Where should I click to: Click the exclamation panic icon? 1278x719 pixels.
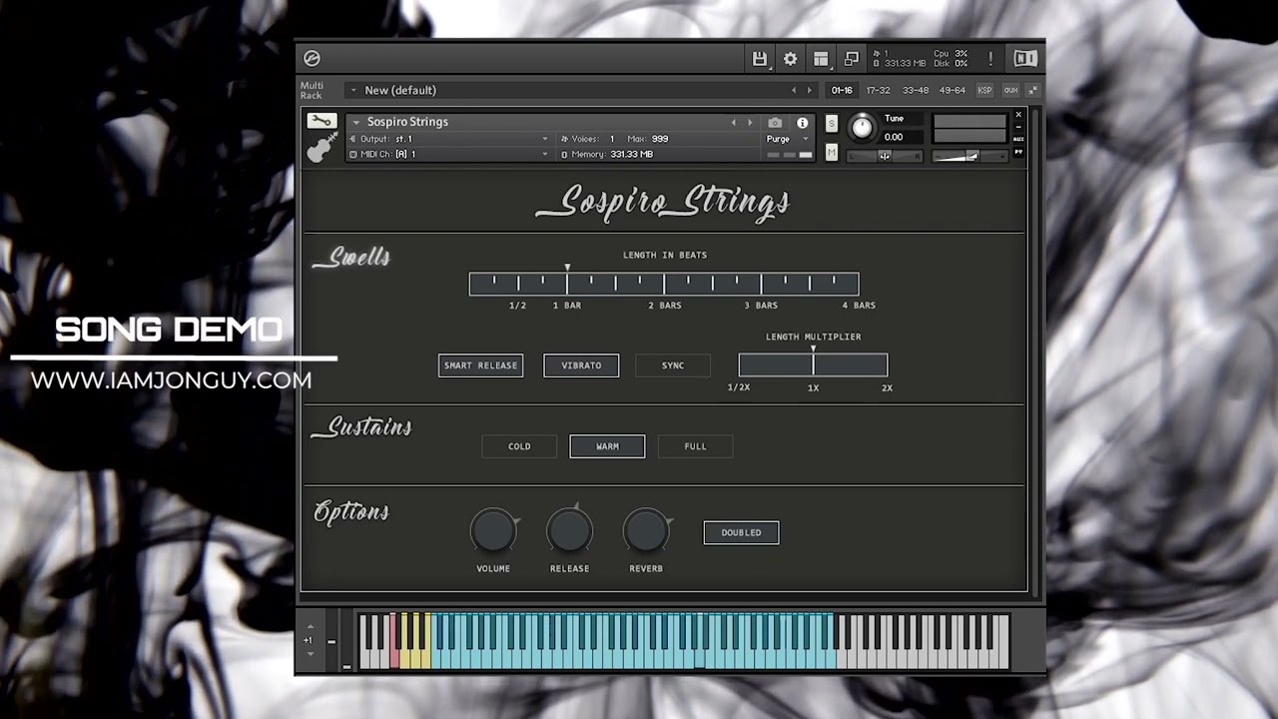tap(990, 59)
